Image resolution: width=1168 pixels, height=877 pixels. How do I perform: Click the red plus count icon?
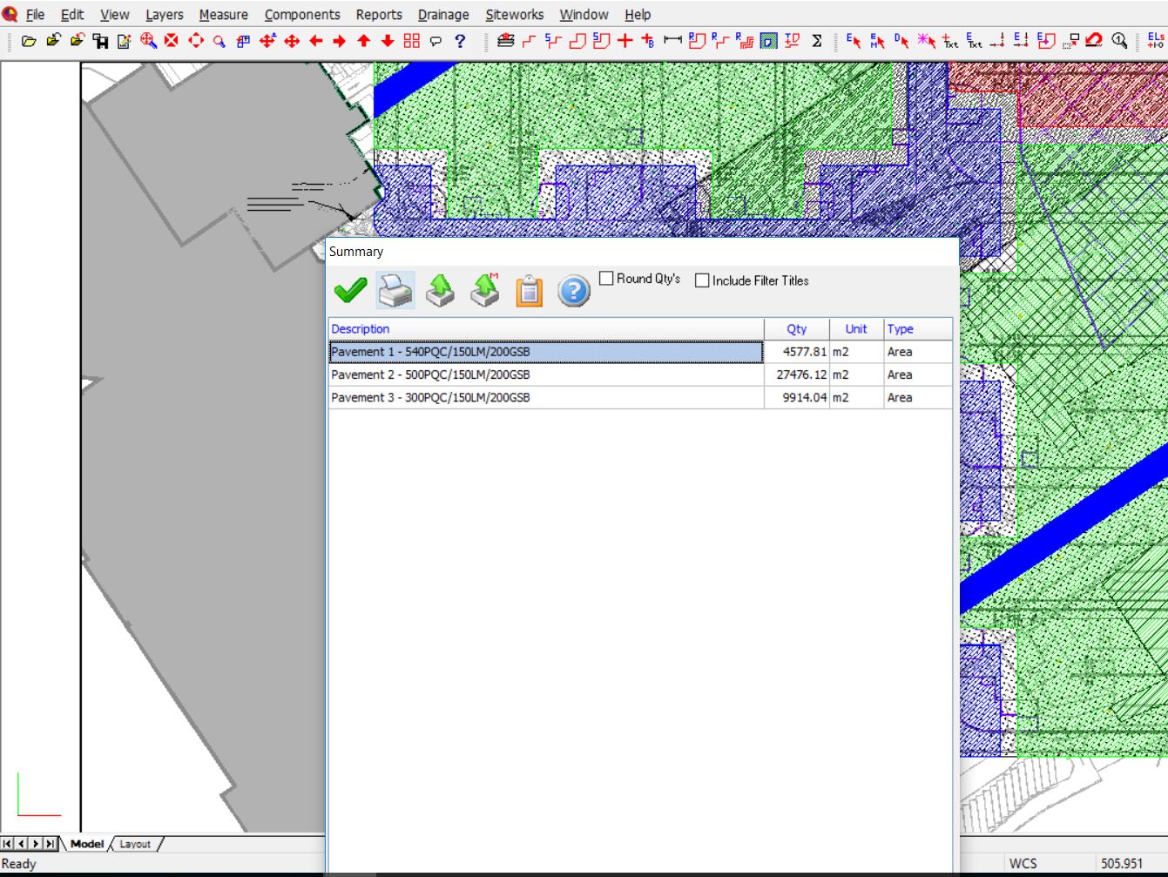coord(625,41)
